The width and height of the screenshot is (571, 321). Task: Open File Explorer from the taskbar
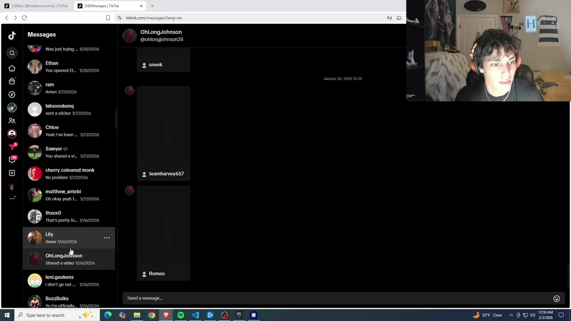coord(137,315)
